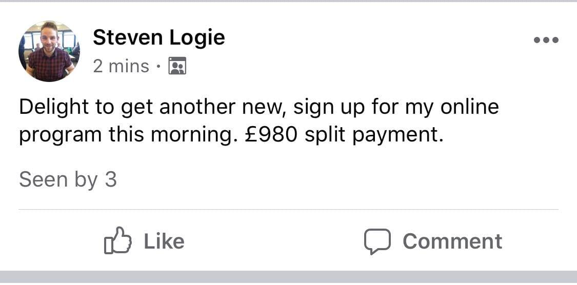Screen dimensions: 577x285
Task: Click the group audience icon beside timestamp
Action: 177,66
